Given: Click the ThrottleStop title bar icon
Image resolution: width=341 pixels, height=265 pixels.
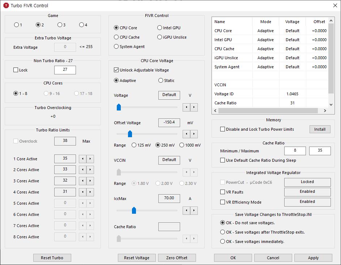Looking at the screenshot, I should coord(6,5).
